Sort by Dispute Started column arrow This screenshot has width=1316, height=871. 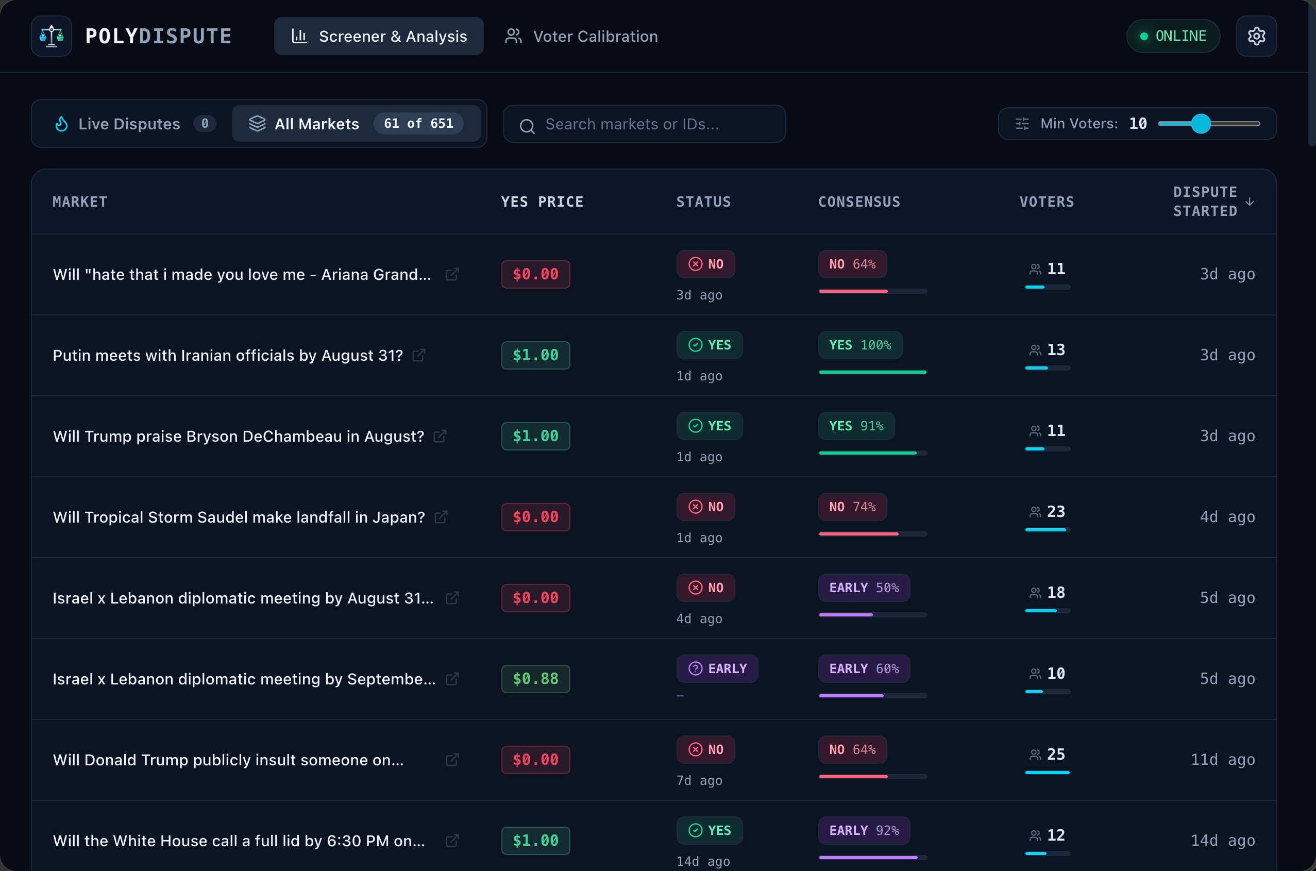[1250, 202]
